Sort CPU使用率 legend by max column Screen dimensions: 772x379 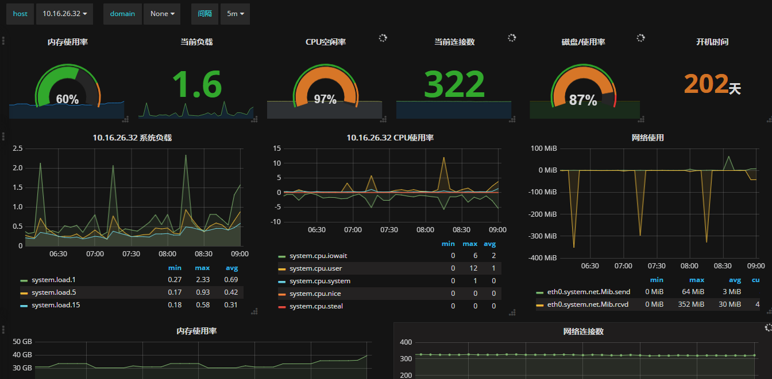470,244
